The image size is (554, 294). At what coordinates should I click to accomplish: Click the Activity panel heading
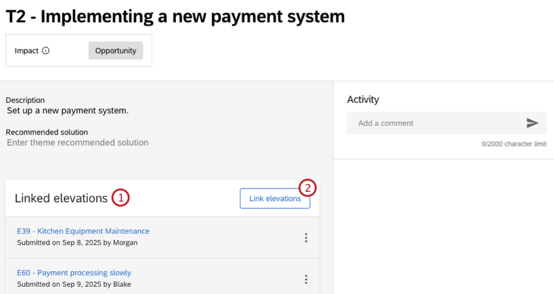pos(363,100)
